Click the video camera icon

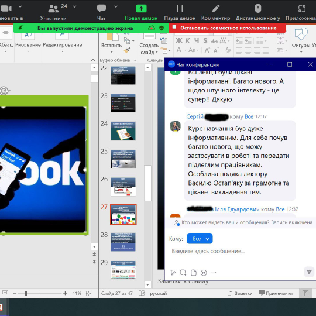tap(6, 8)
